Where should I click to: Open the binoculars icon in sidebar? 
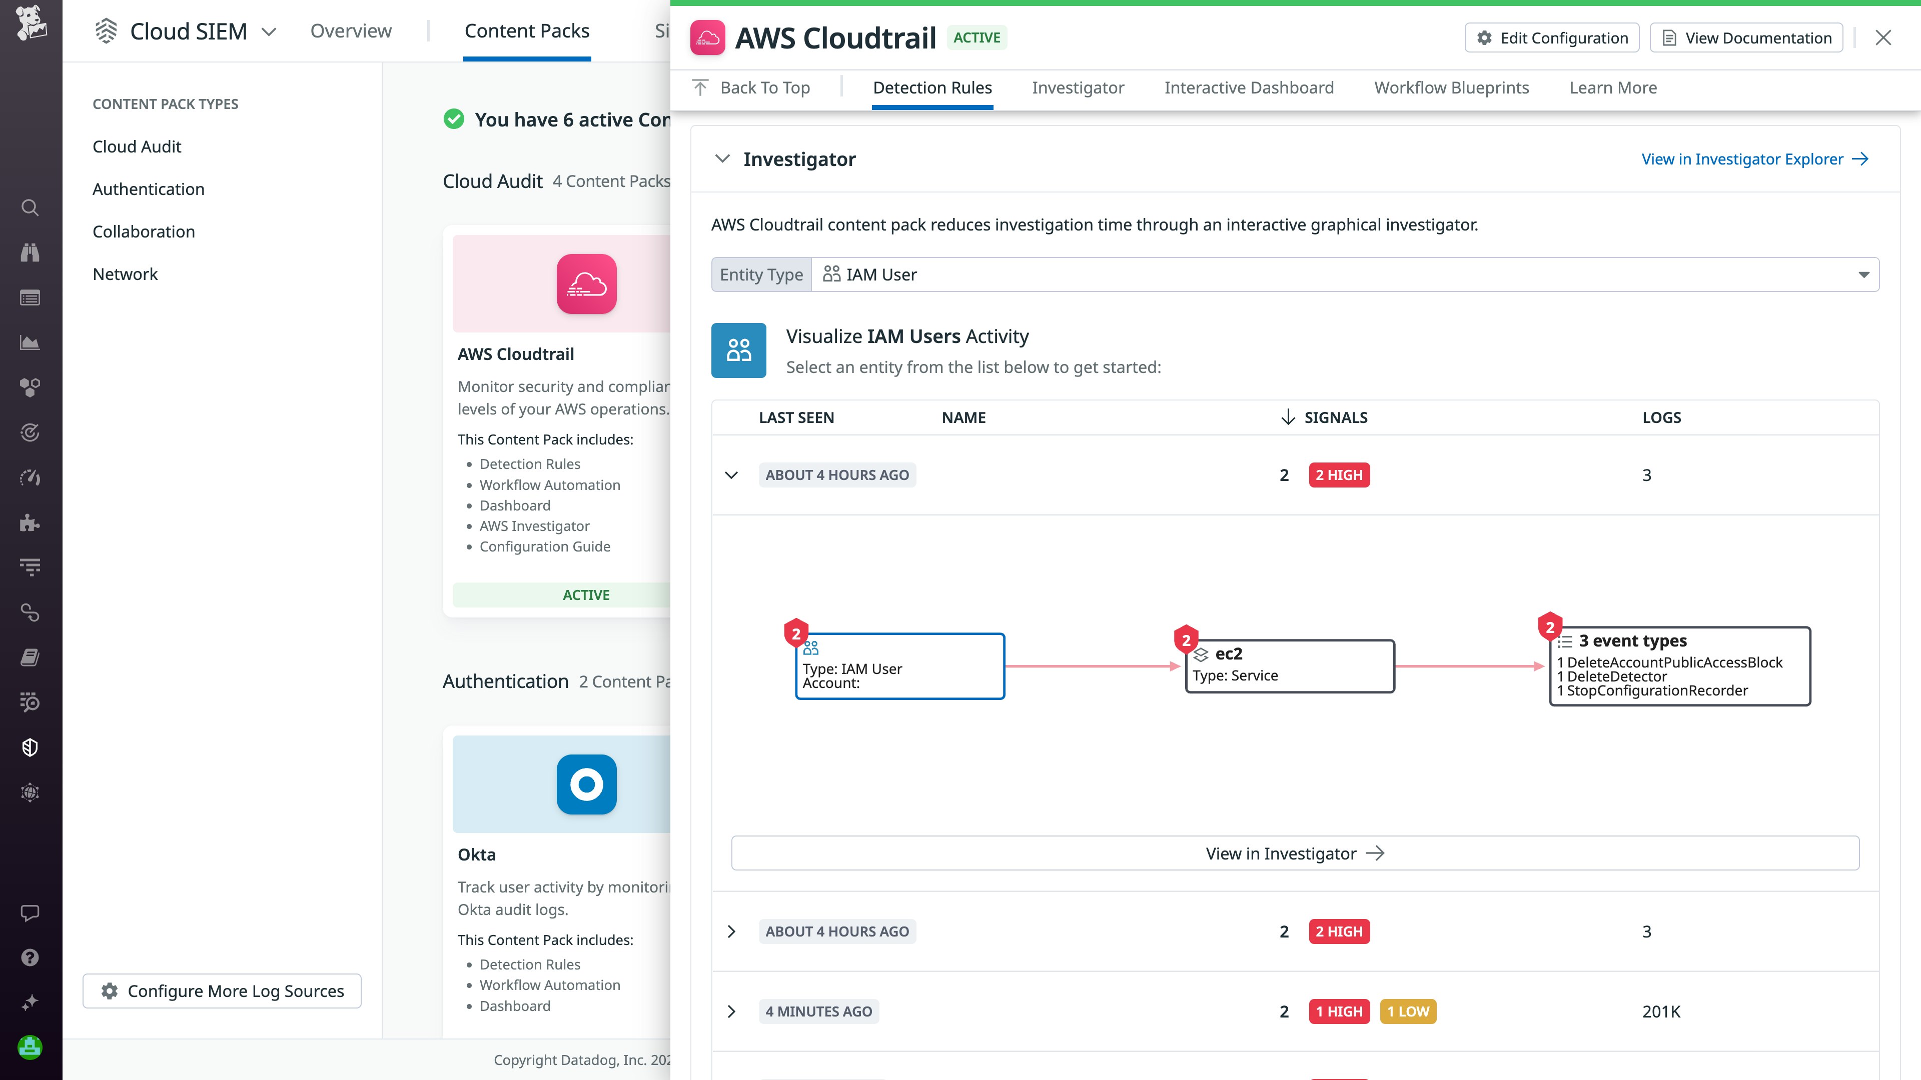pyautogui.click(x=30, y=252)
